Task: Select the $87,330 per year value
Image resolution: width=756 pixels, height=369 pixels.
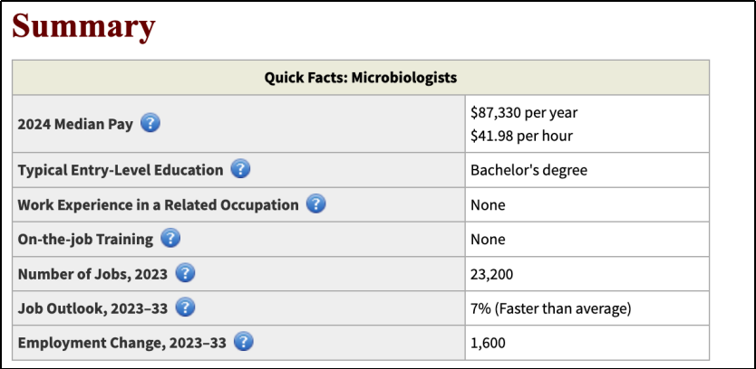Action: point(524,112)
